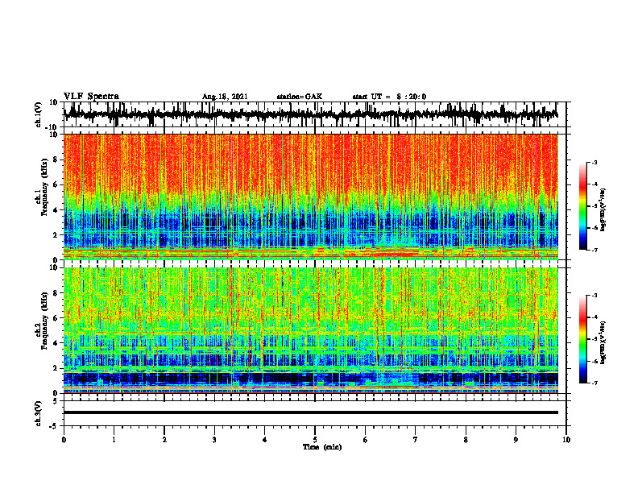The image size is (638, 493).
Task: Click the ch.1 spectrogram color scale bar
Action: pyautogui.click(x=583, y=206)
